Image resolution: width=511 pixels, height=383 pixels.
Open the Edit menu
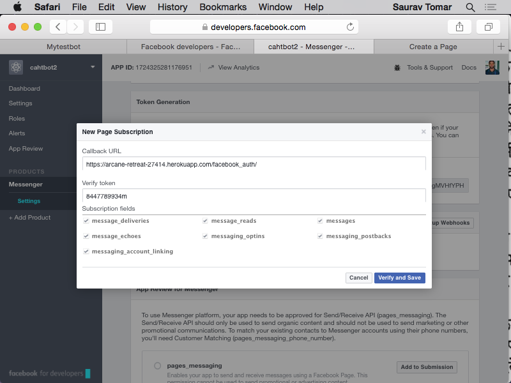[106, 7]
